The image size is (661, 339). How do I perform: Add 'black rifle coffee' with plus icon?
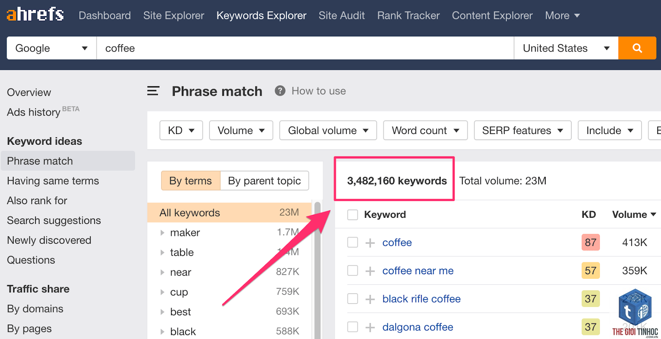point(370,299)
